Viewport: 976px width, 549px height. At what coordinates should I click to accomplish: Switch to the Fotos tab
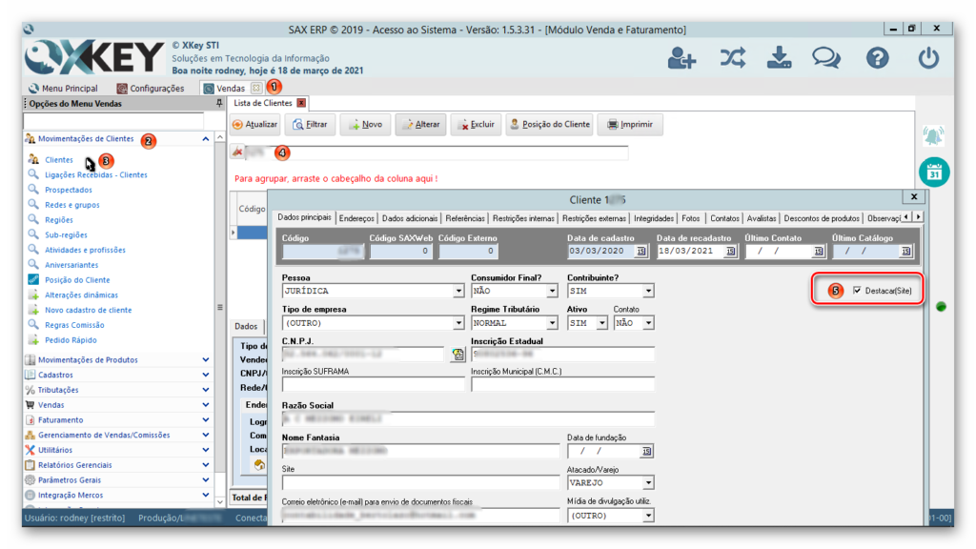click(690, 218)
